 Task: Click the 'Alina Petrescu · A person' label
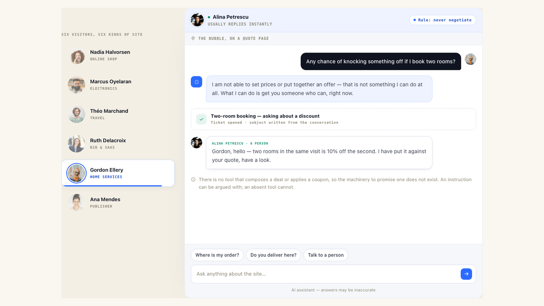(x=240, y=143)
